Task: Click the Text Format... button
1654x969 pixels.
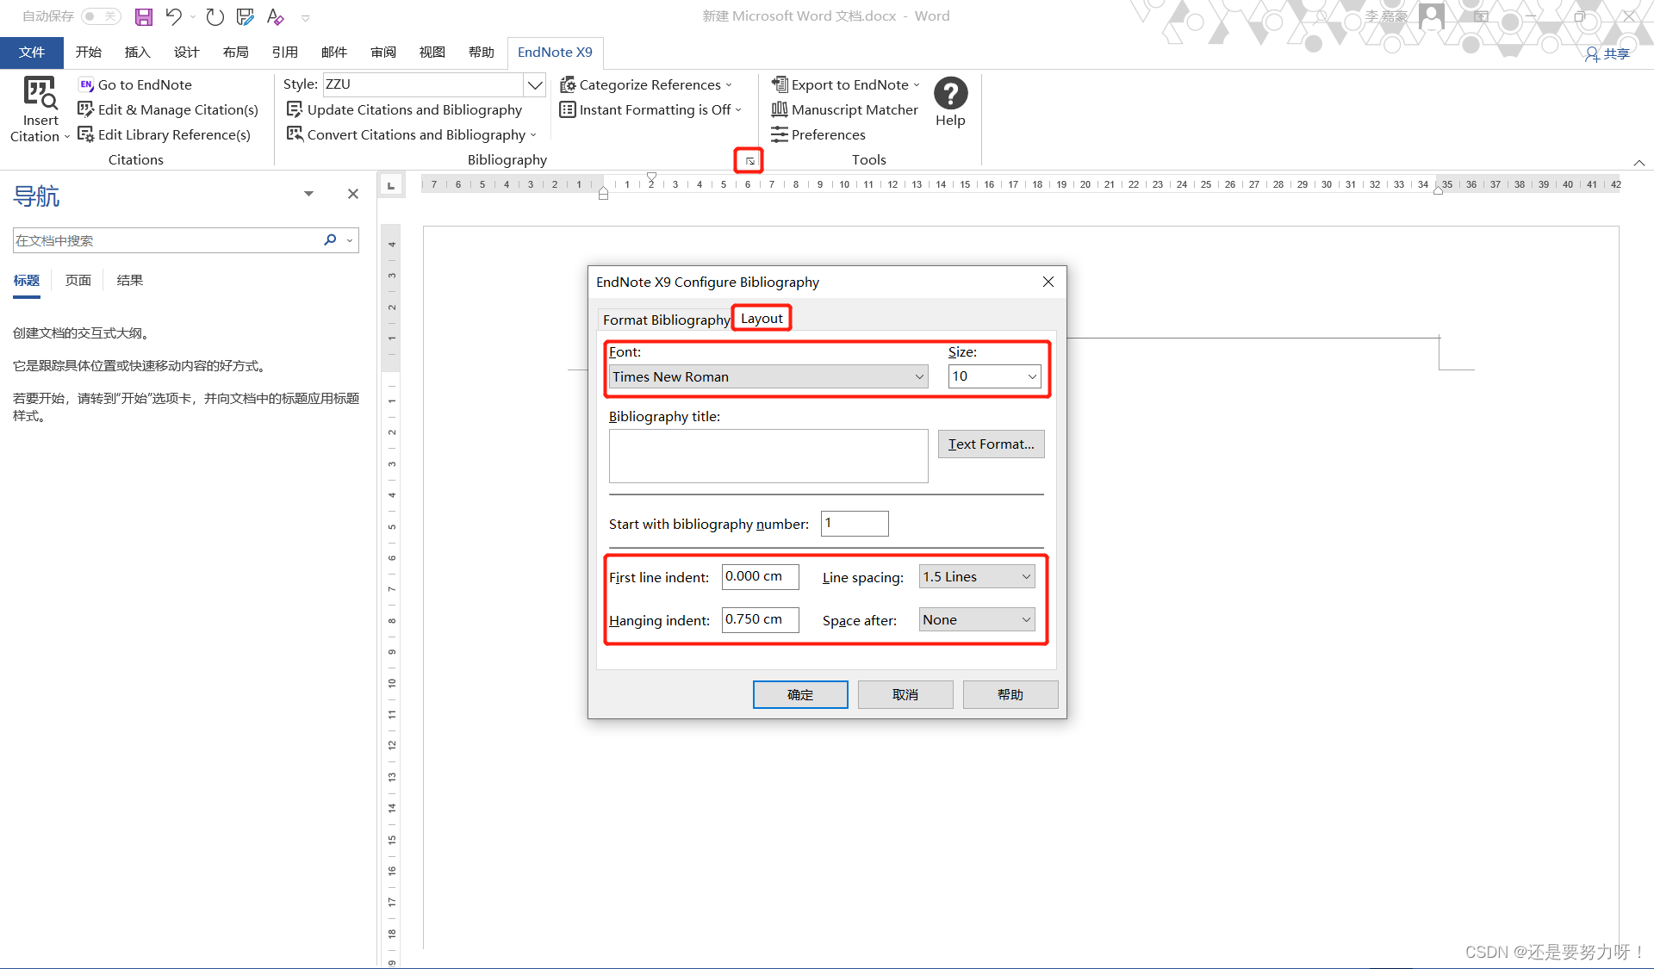Action: (991, 444)
